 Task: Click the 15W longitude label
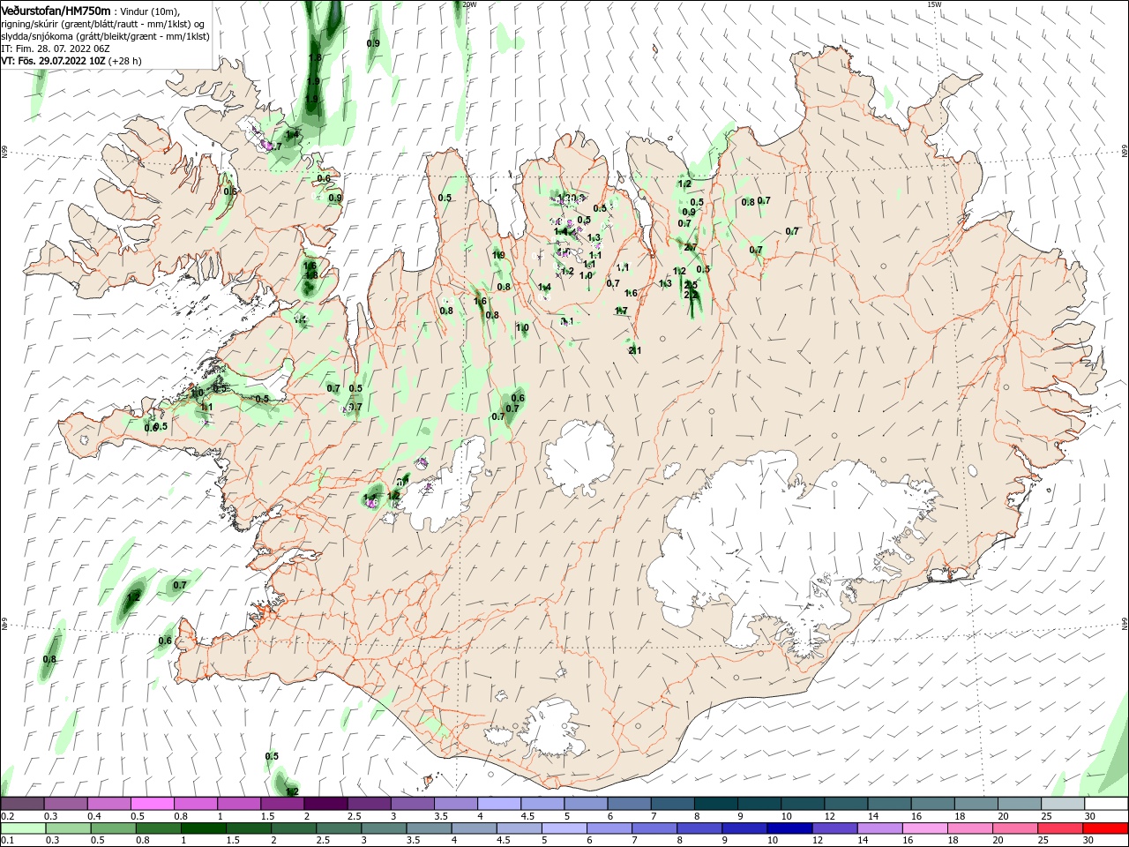933,4
